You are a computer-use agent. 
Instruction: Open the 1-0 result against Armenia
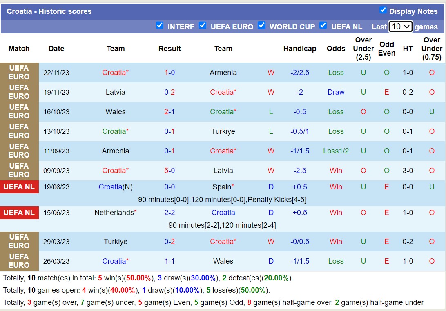pos(169,73)
